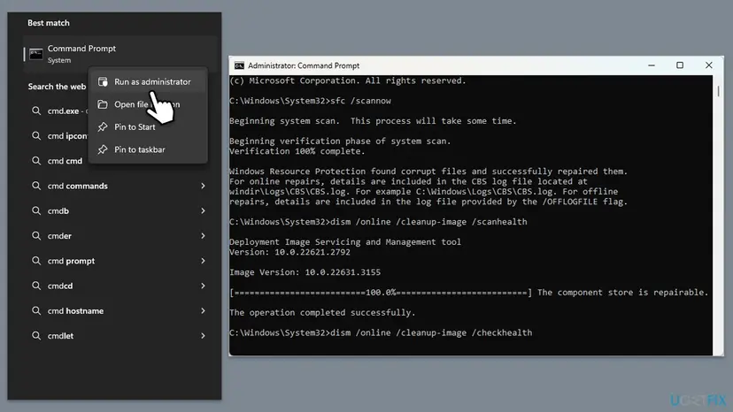This screenshot has width=733, height=412.
Task: Select the cmd hostname search suggestion
Action: pos(120,310)
